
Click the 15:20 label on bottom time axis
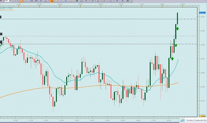pyautogui.click(x=107, y=120)
